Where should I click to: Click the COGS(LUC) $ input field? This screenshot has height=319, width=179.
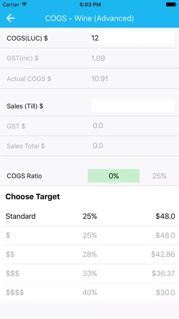pyautogui.click(x=132, y=38)
